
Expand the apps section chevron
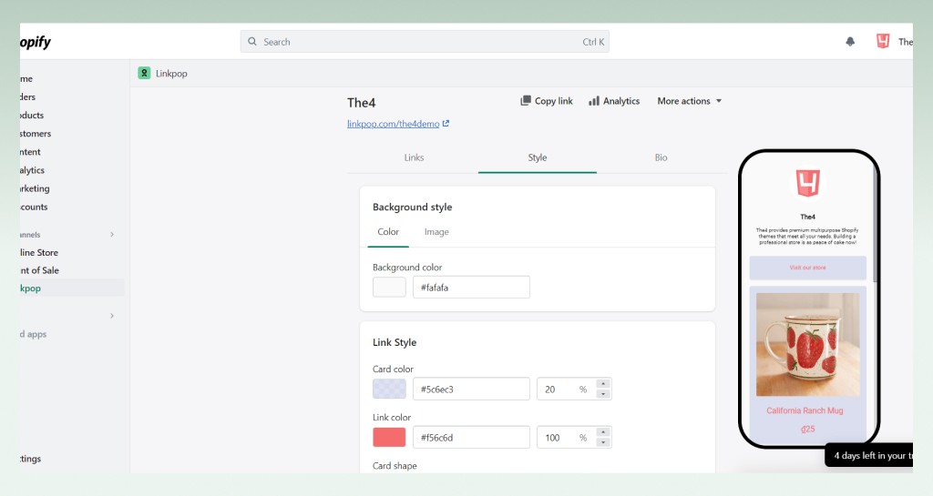[112, 316]
